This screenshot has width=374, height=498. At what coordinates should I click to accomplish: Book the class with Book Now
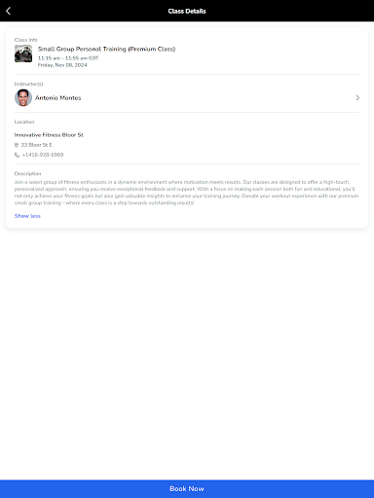pyautogui.click(x=187, y=488)
